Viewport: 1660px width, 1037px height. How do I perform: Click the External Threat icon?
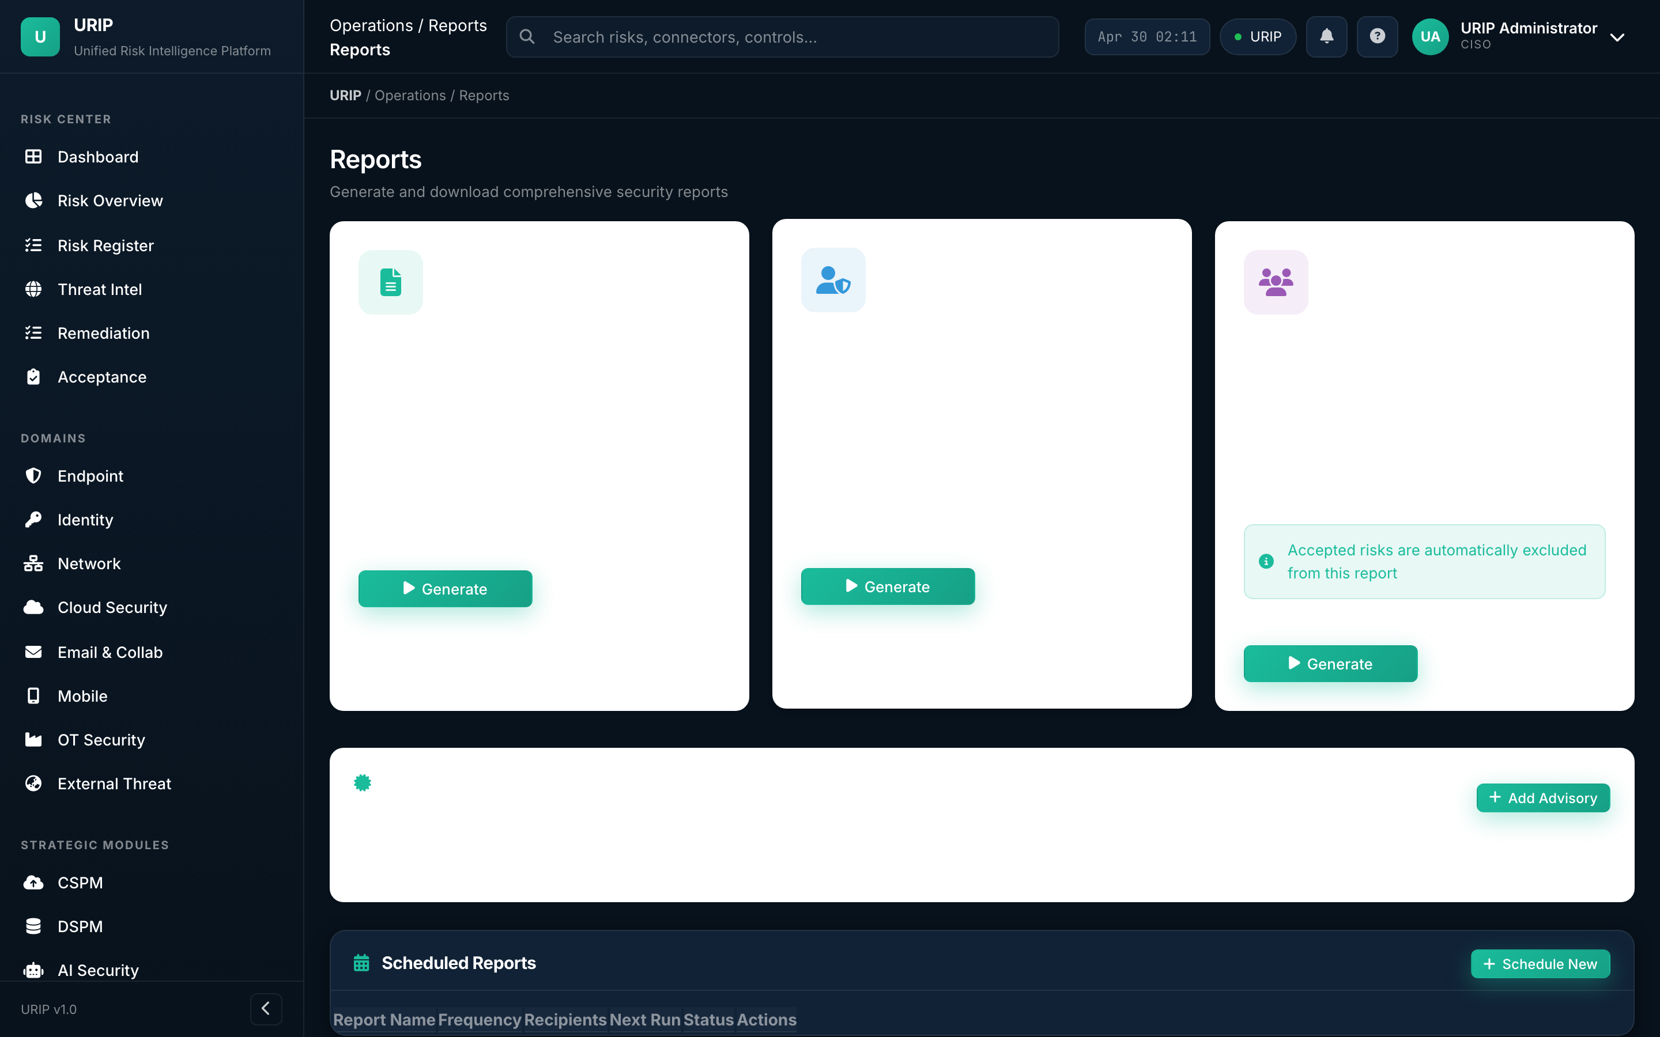pyautogui.click(x=33, y=784)
